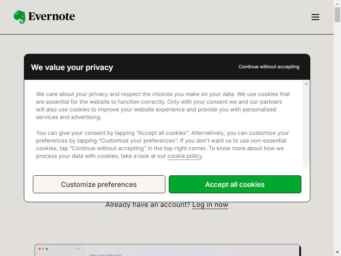Click the page scrollbar up arrow

(x=337, y=4)
